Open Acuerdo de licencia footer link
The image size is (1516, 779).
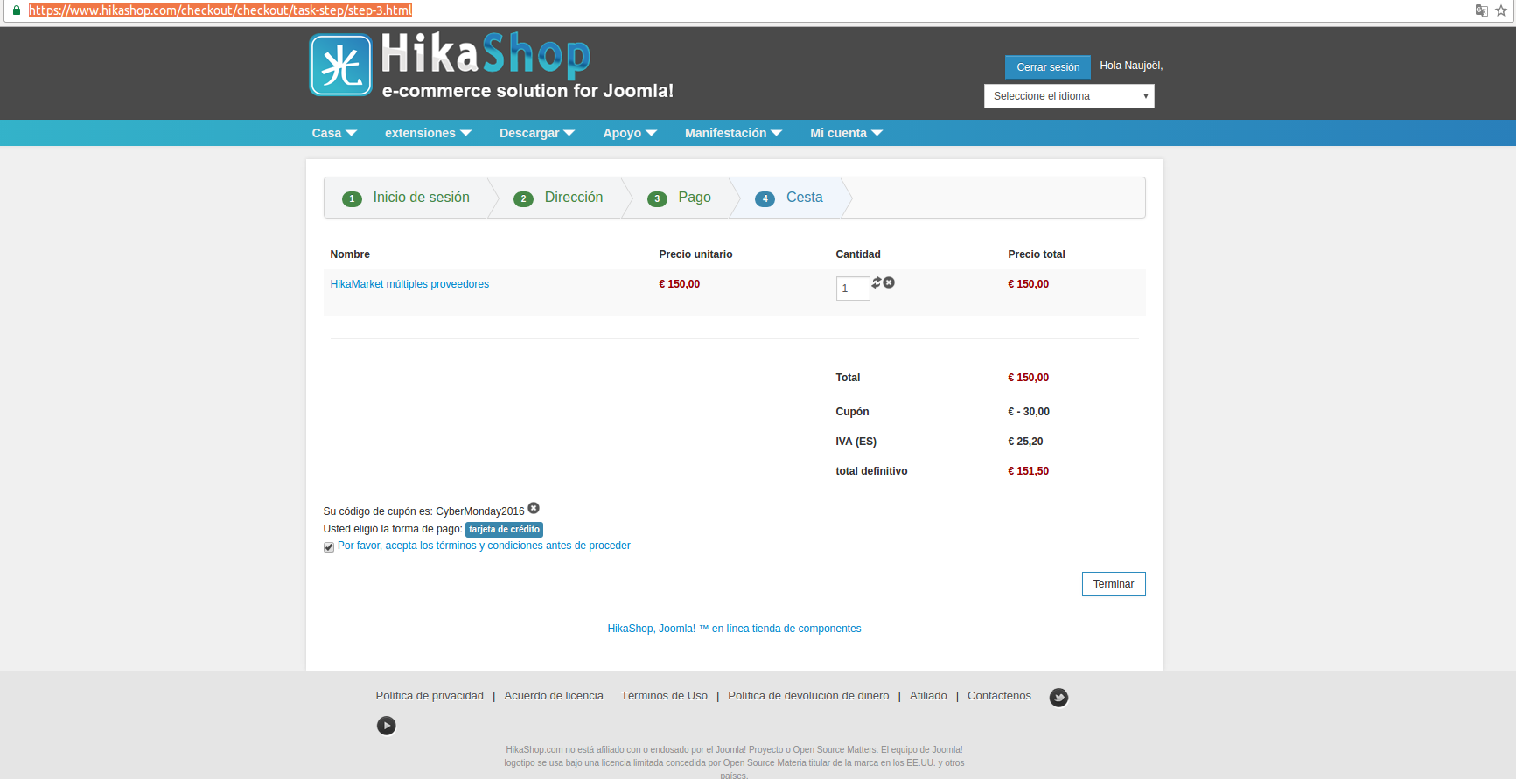554,696
